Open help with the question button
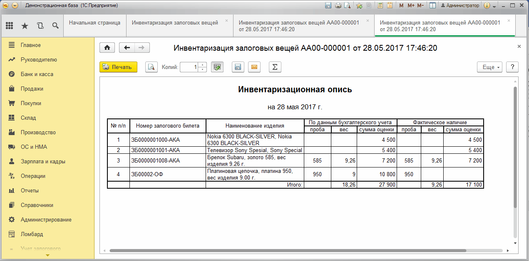The image size is (529, 261). tap(512, 67)
